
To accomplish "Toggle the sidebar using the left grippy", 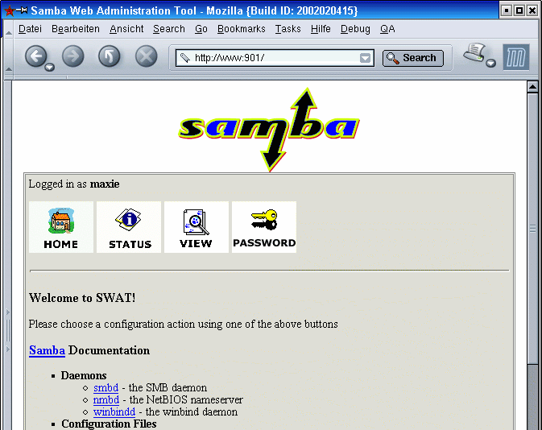I will [8, 330].
